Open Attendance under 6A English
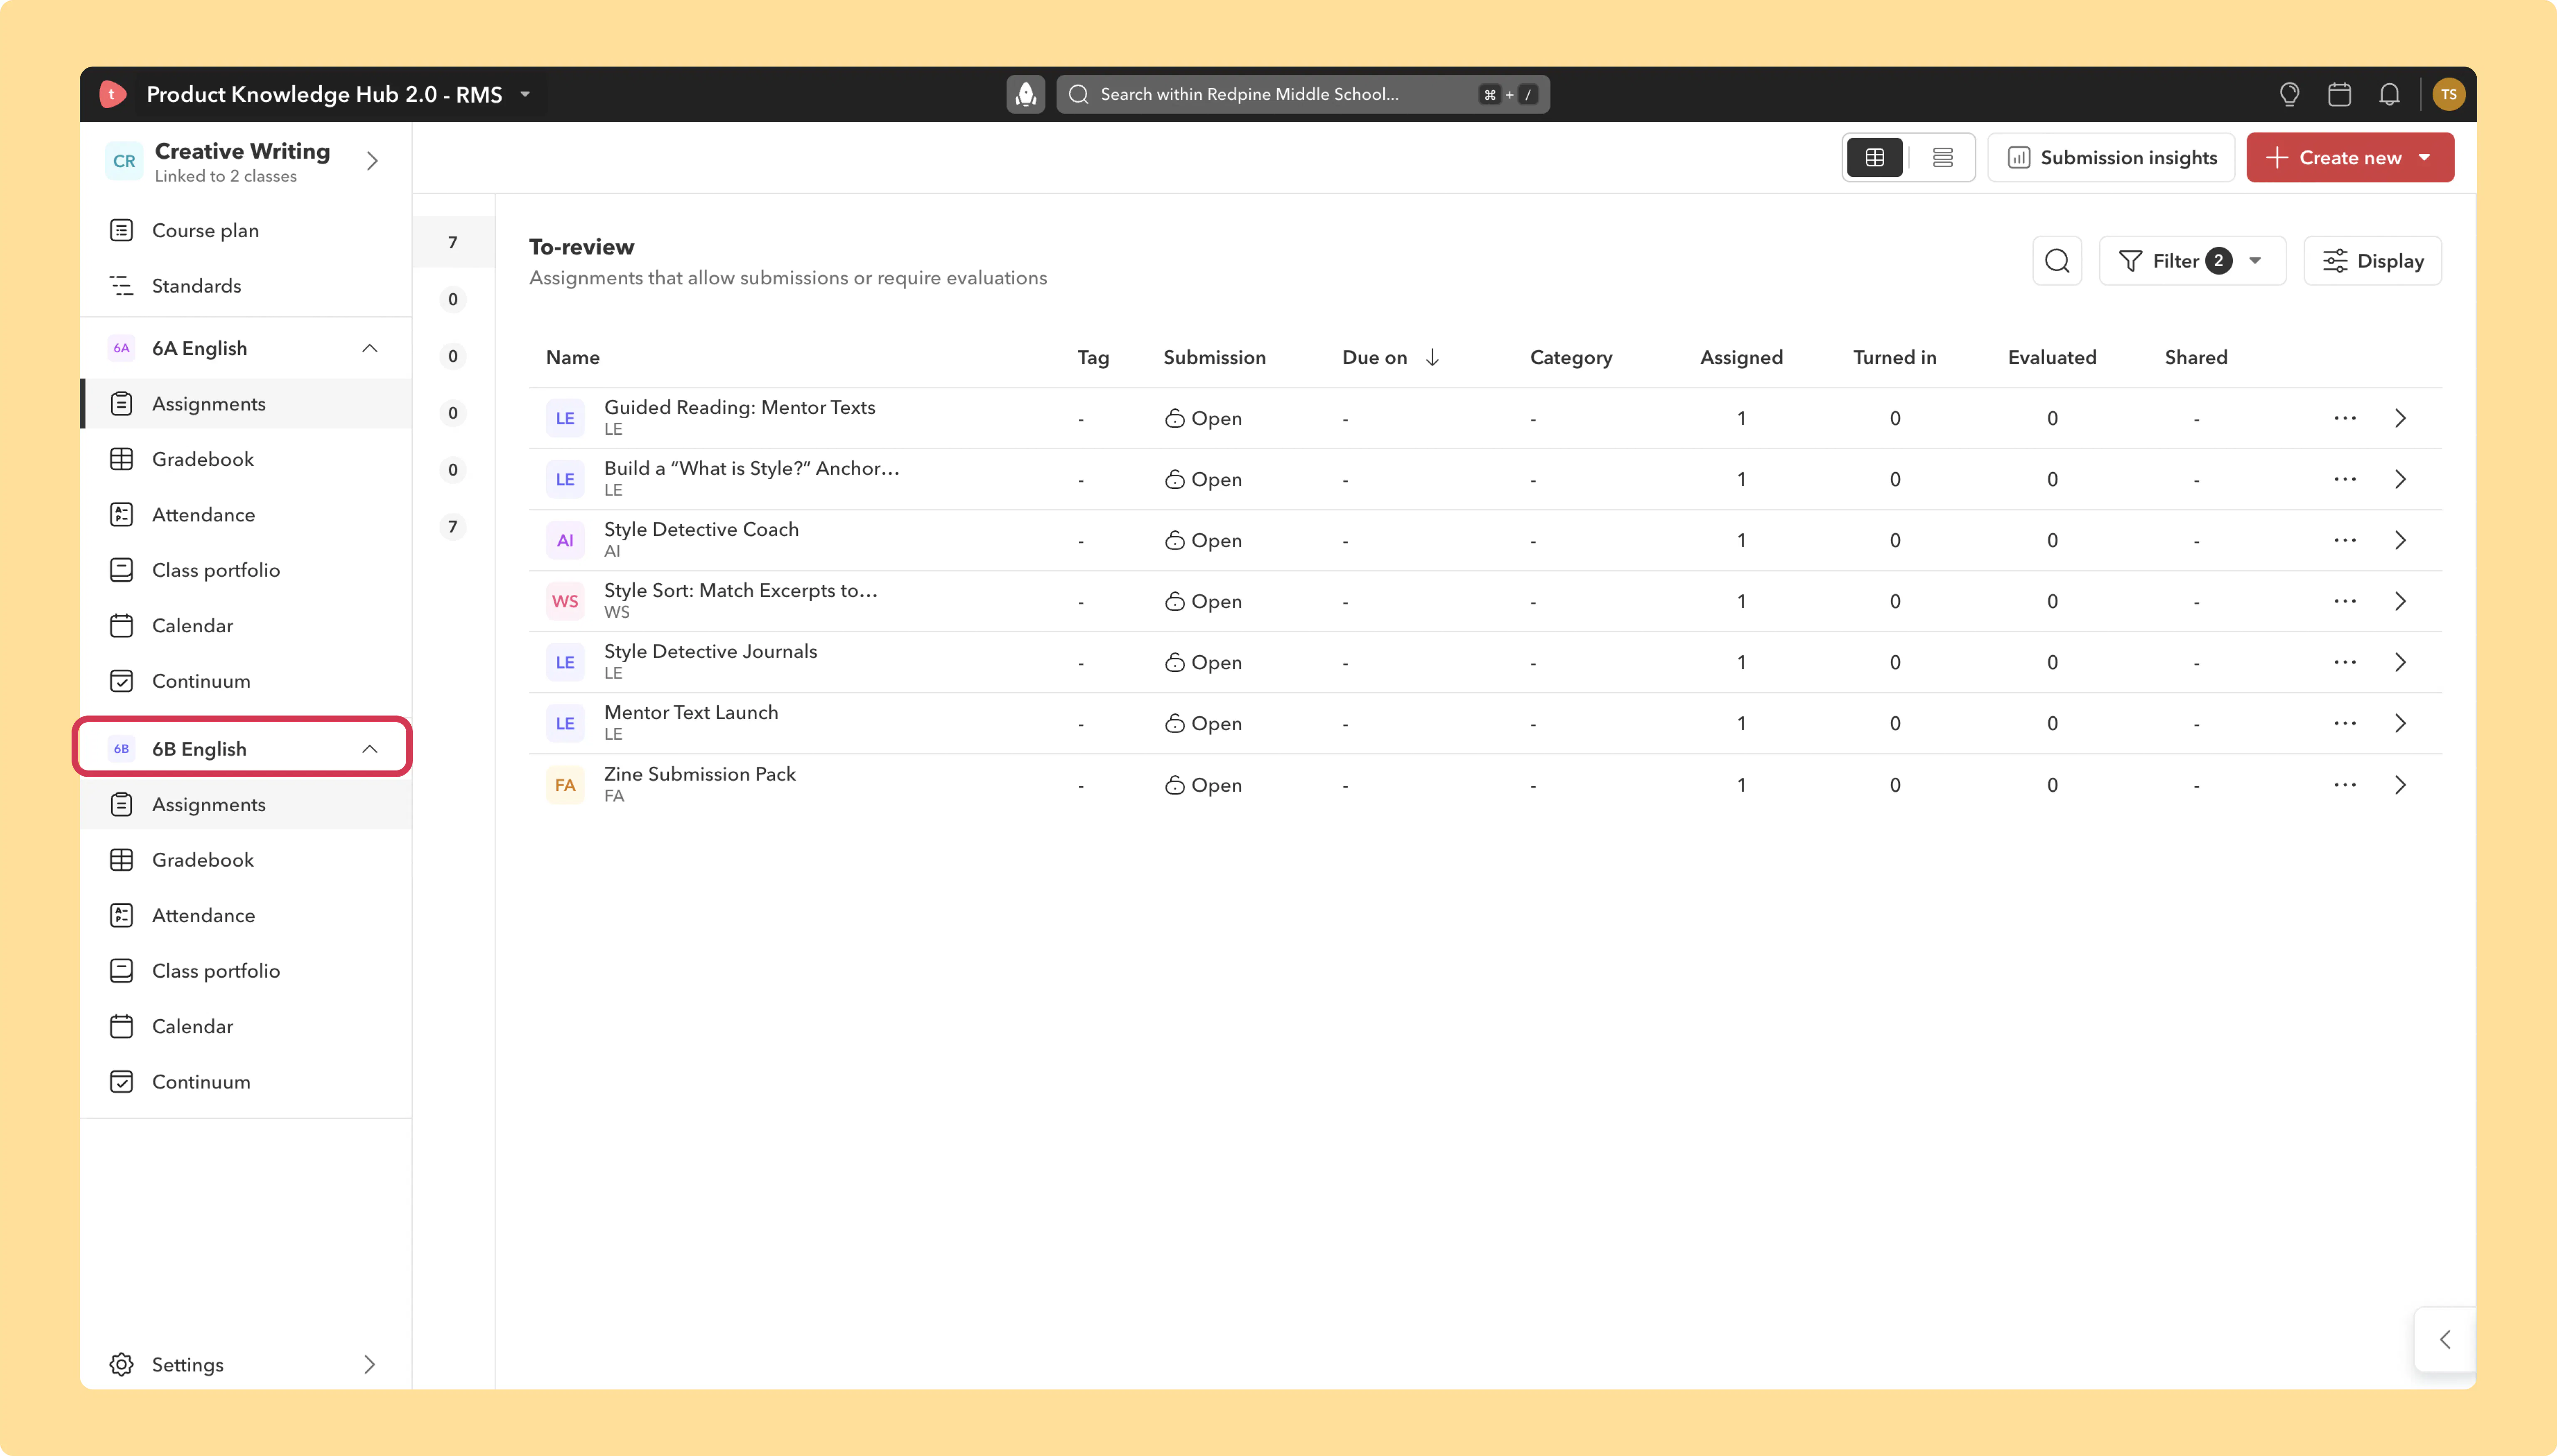Image resolution: width=2557 pixels, height=1456 pixels. point(246,515)
